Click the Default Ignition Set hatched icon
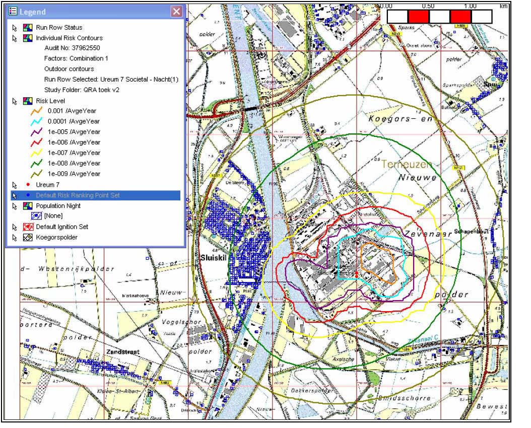The width and height of the screenshot is (531, 428). click(x=28, y=227)
